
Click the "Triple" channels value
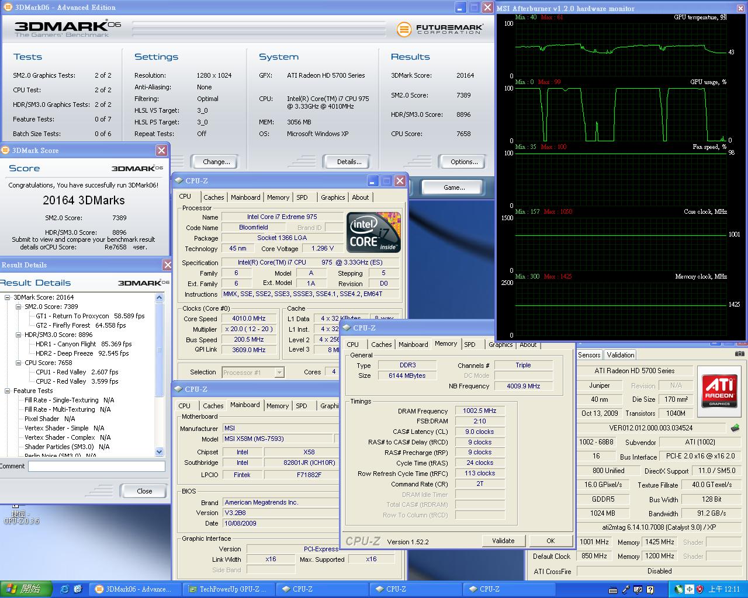[524, 366]
